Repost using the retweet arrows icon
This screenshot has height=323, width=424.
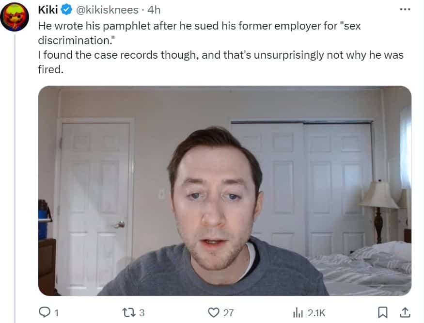(x=128, y=312)
